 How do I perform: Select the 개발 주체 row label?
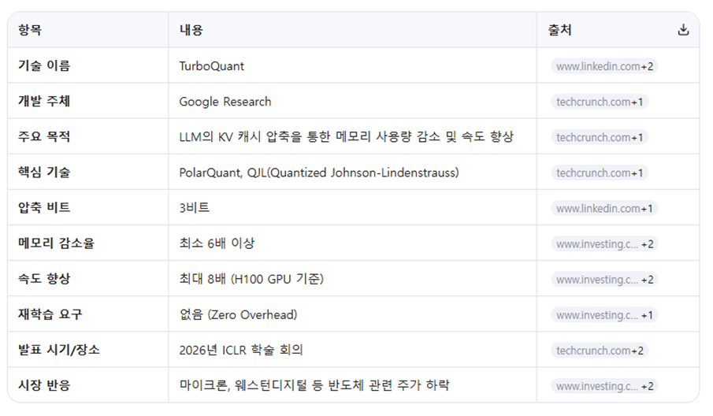[x=44, y=101]
